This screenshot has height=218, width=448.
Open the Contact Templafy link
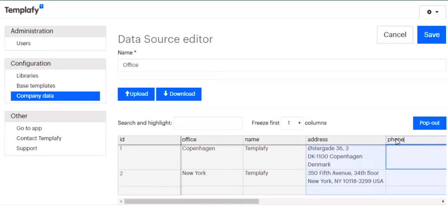[x=39, y=138]
